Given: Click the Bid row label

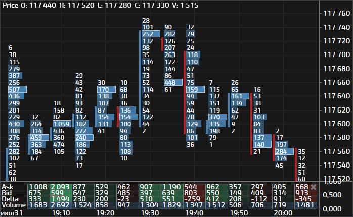Looking at the screenshot, I should (7, 193).
